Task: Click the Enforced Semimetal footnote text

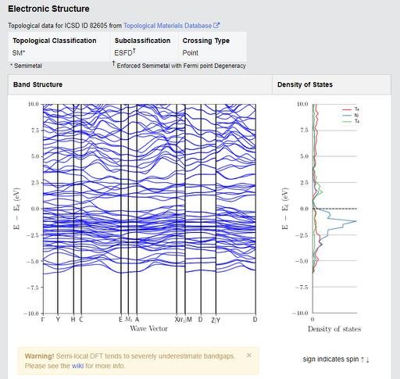Action: coord(181,66)
